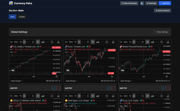Screen dimensions: 180x111
Task: Select the Main section tab
Action: (13, 17)
